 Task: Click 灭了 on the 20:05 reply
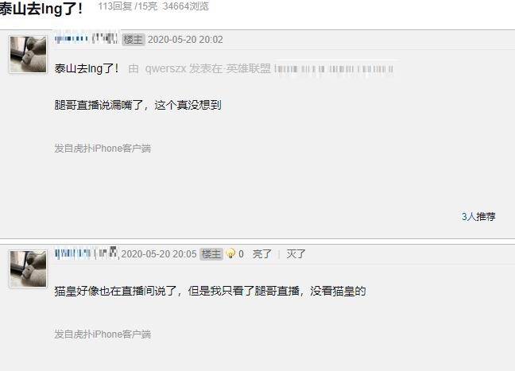296,253
